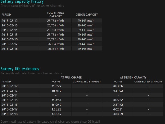Click the 3:10:40 active estimate
The width and height of the screenshot is (165, 124).
(x=56, y=105)
